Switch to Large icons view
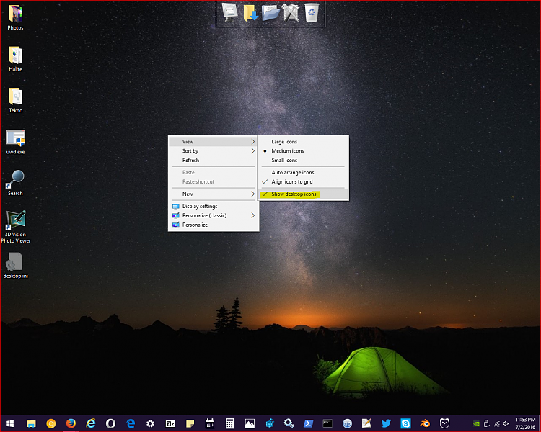This screenshot has height=432, width=541. point(303,142)
